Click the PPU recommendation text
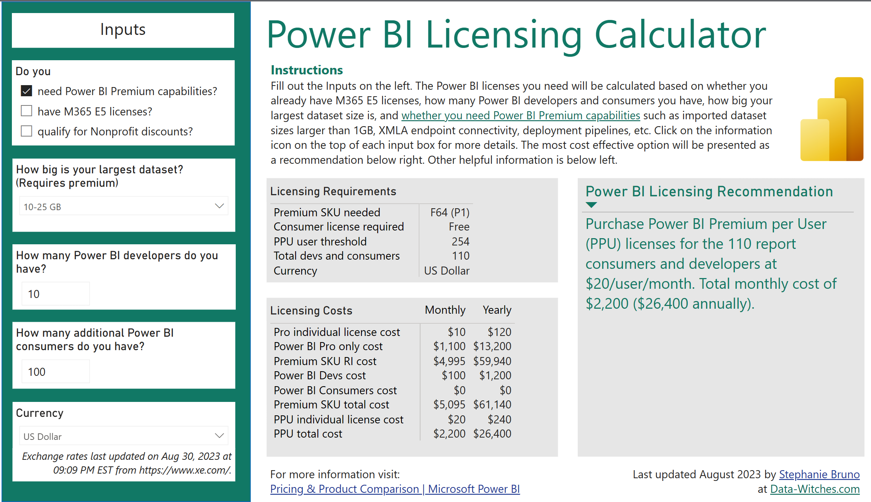The height and width of the screenshot is (502, 871). click(x=711, y=264)
